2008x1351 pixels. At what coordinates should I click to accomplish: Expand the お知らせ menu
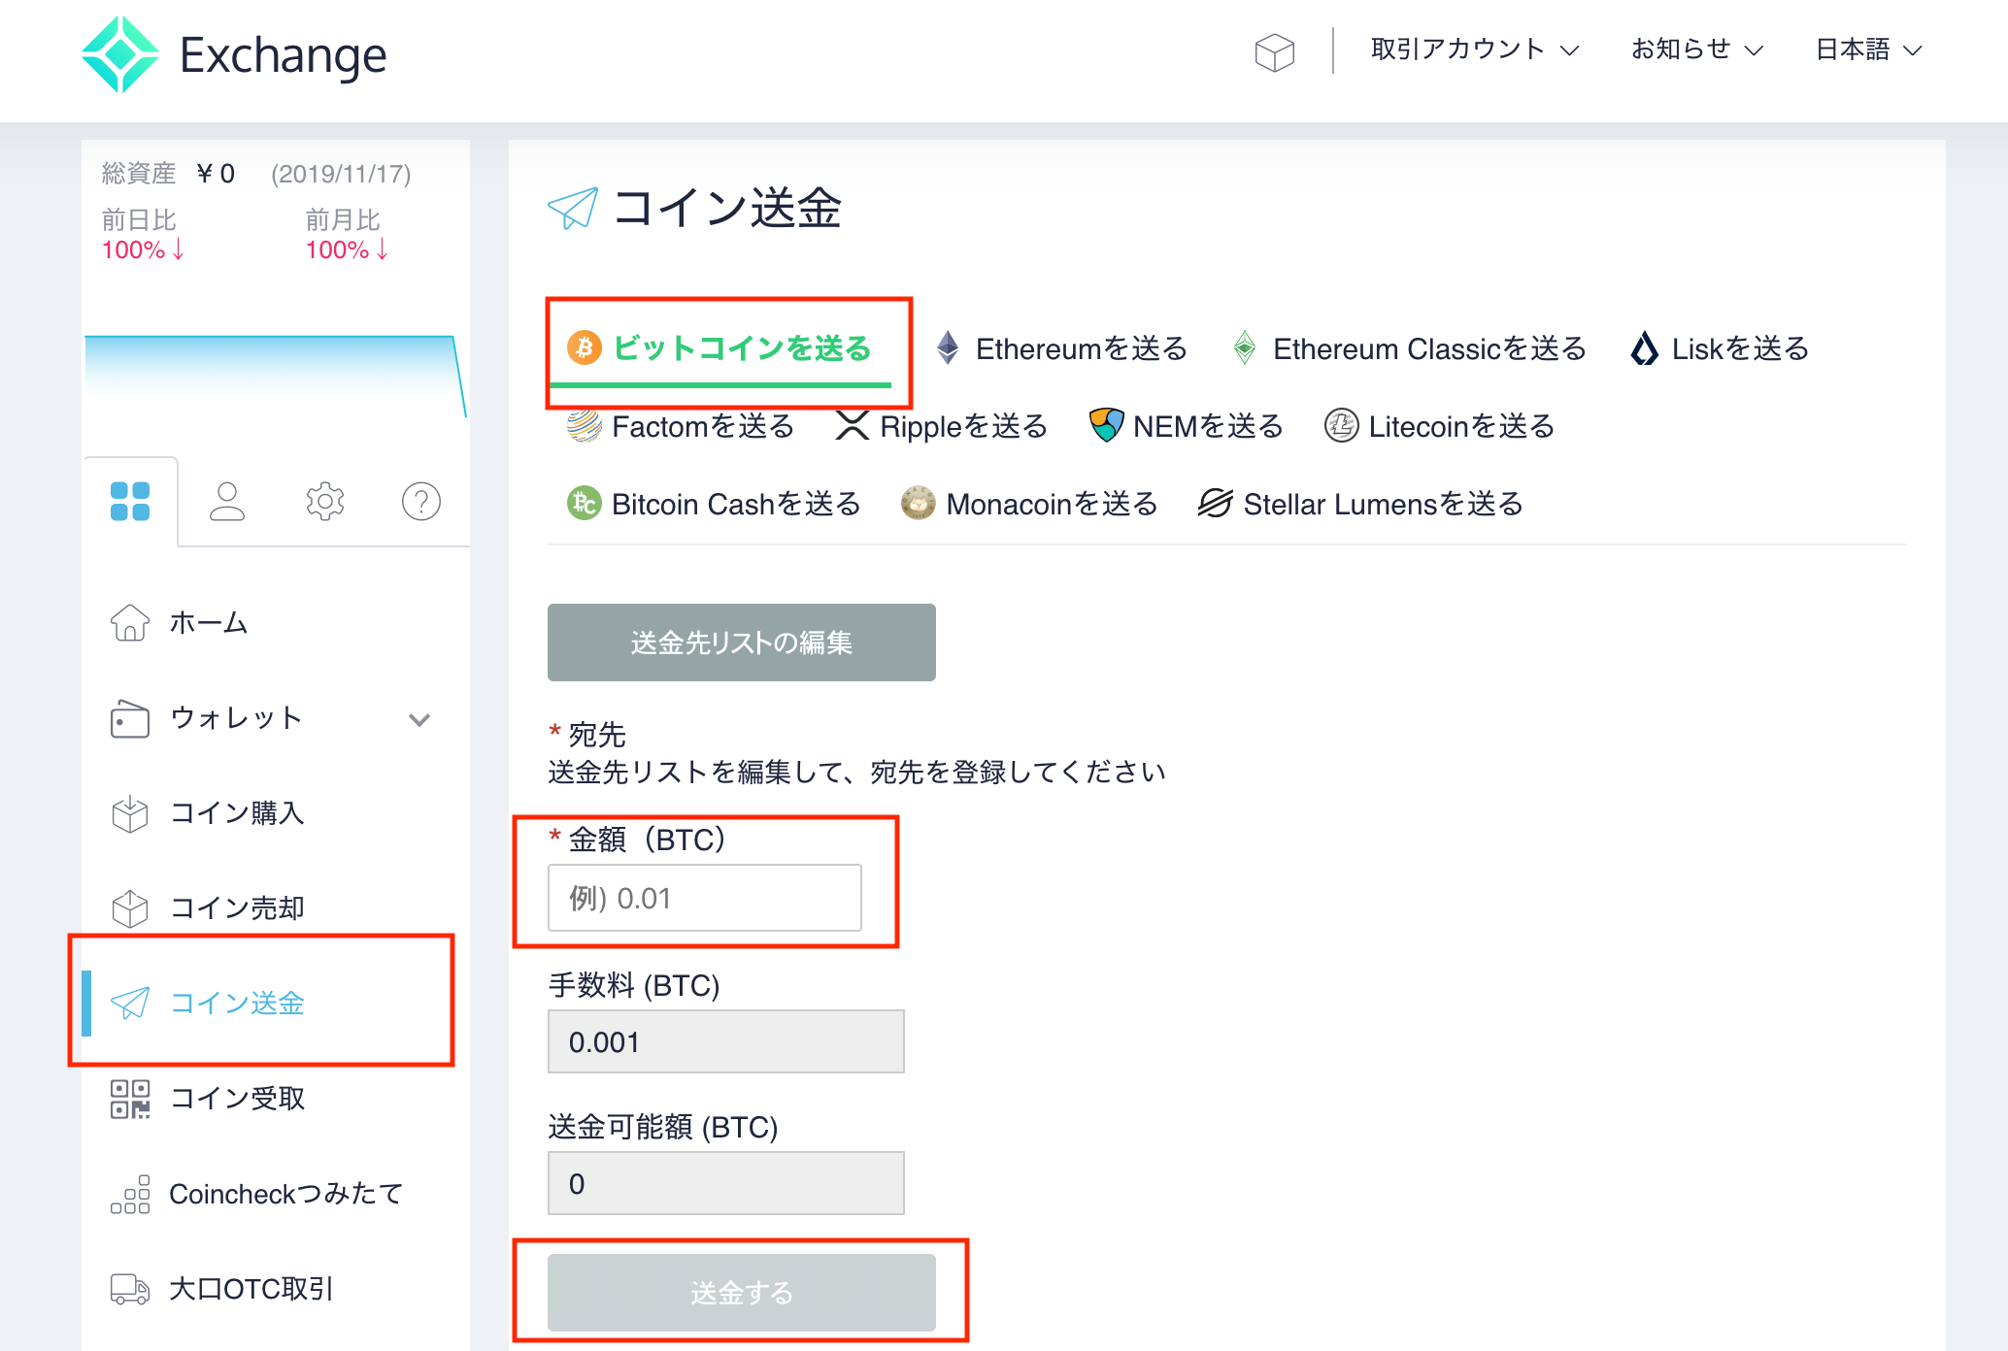tap(1696, 49)
